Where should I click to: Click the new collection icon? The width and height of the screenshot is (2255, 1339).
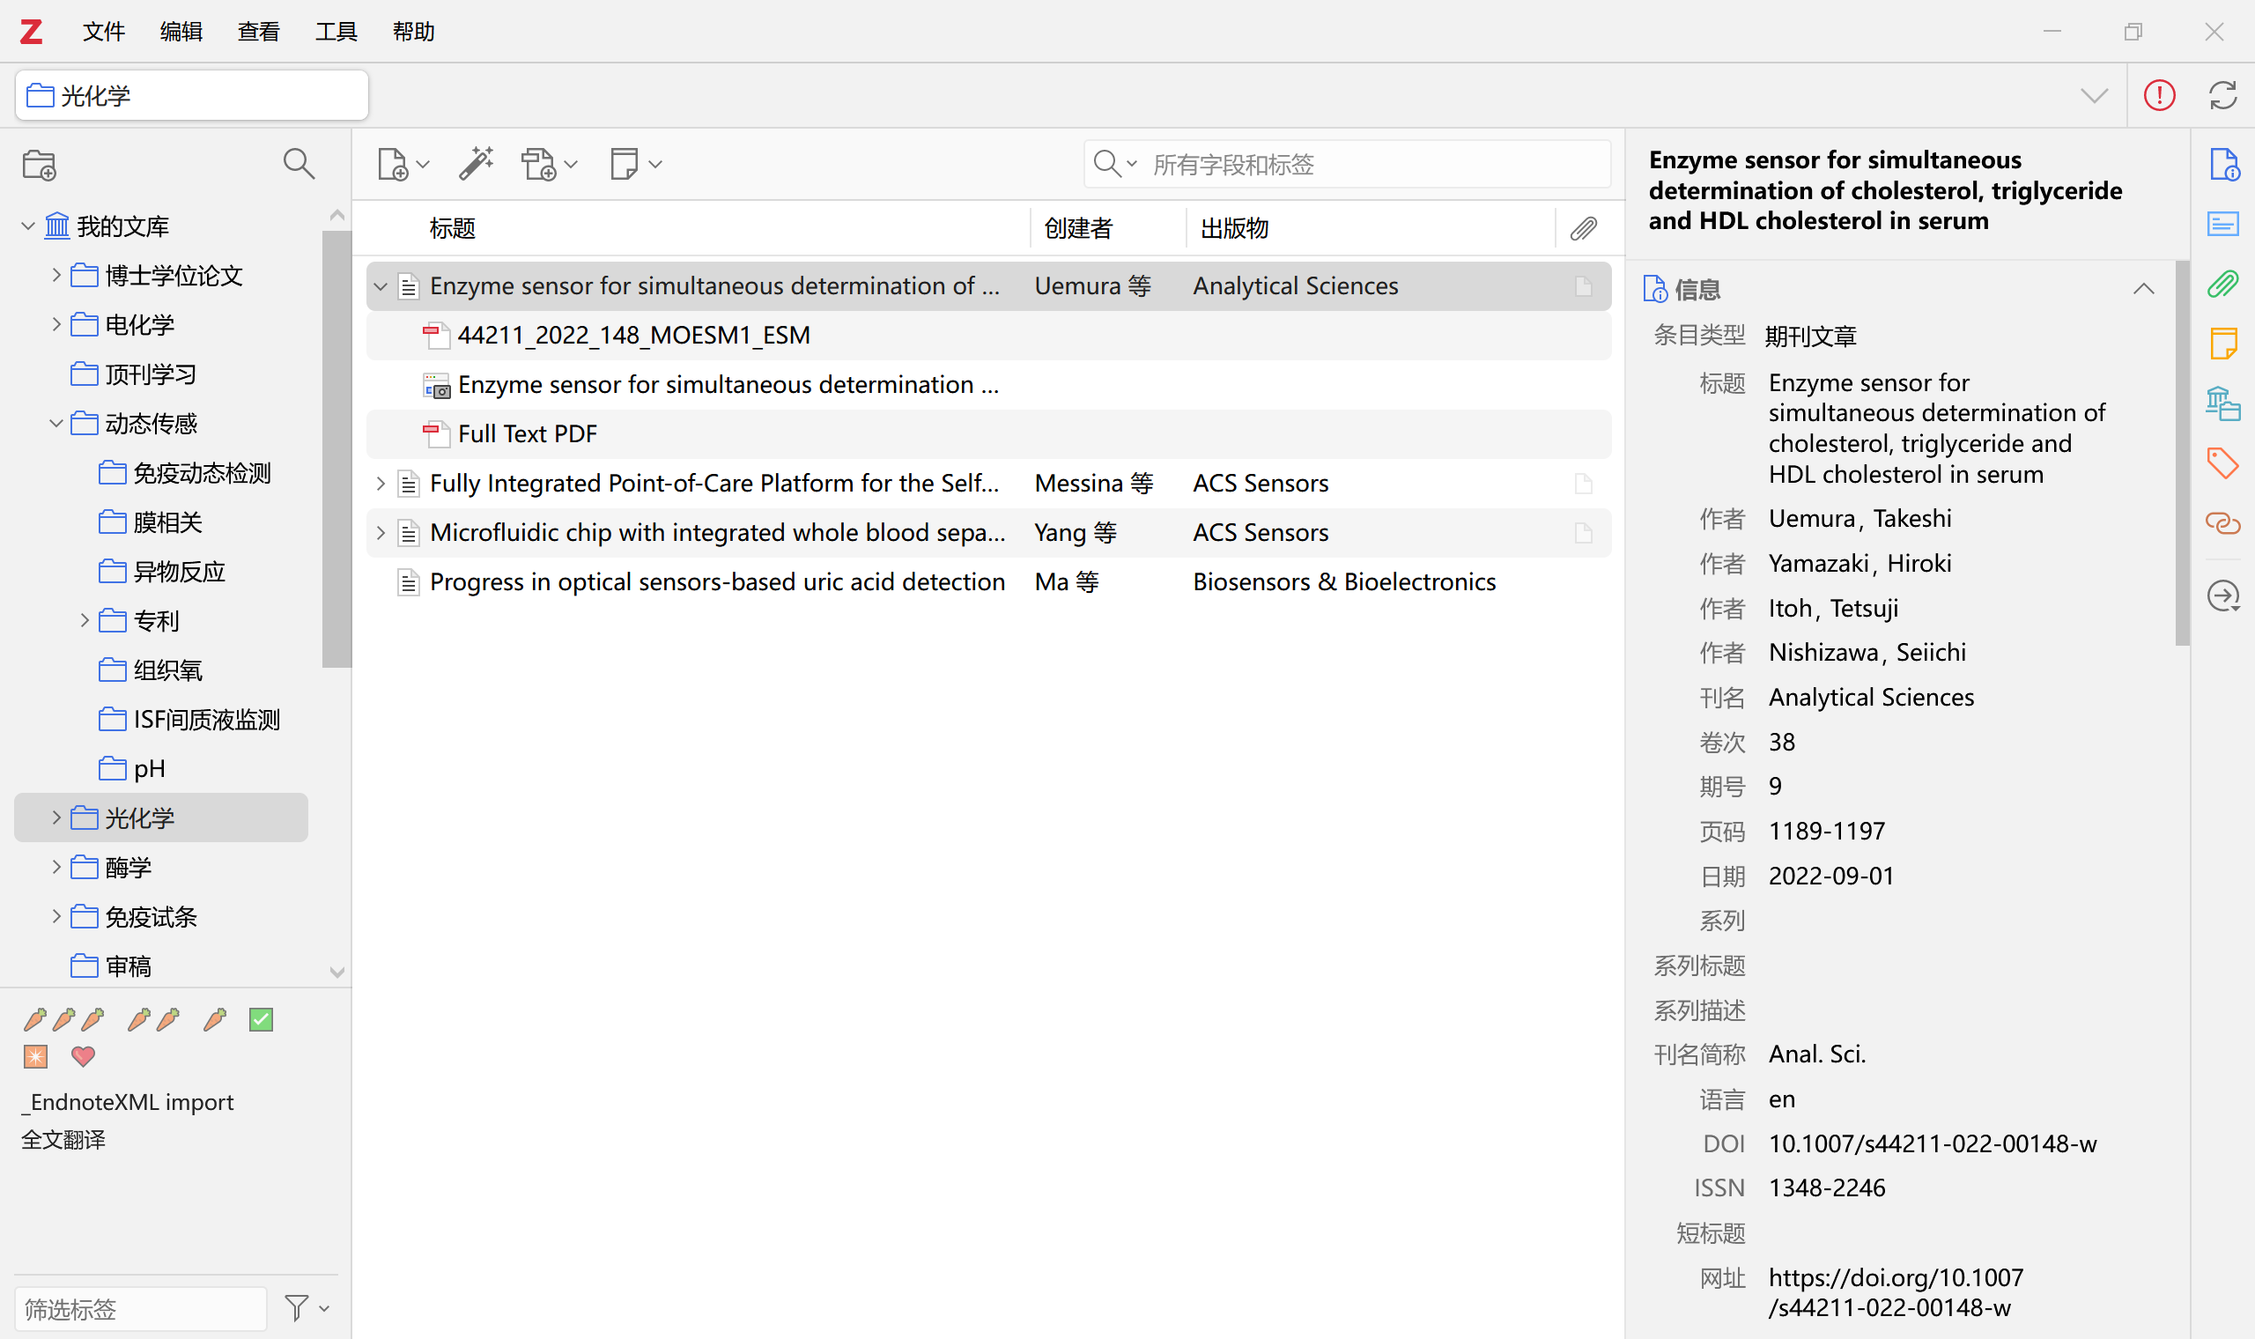point(40,164)
